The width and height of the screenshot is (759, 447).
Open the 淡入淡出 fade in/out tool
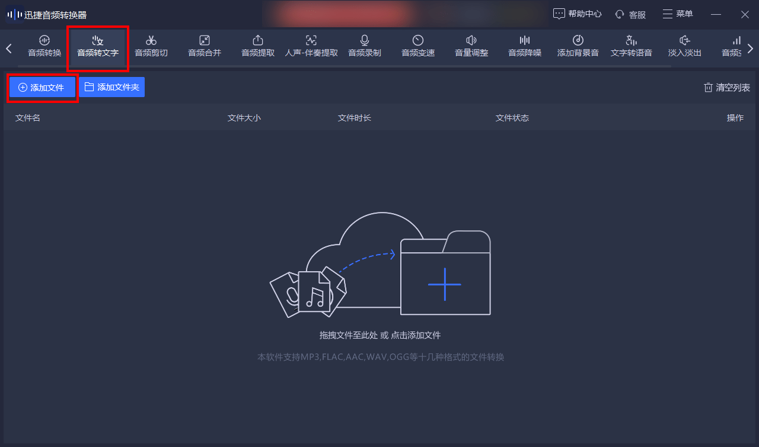(685, 46)
